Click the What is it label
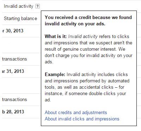Screen dimensions: 141x131 tap(56, 36)
